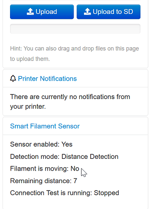This screenshot has height=209, width=153.
Task: Click the Yes value after Sensor enabled
Action: tap(67, 144)
